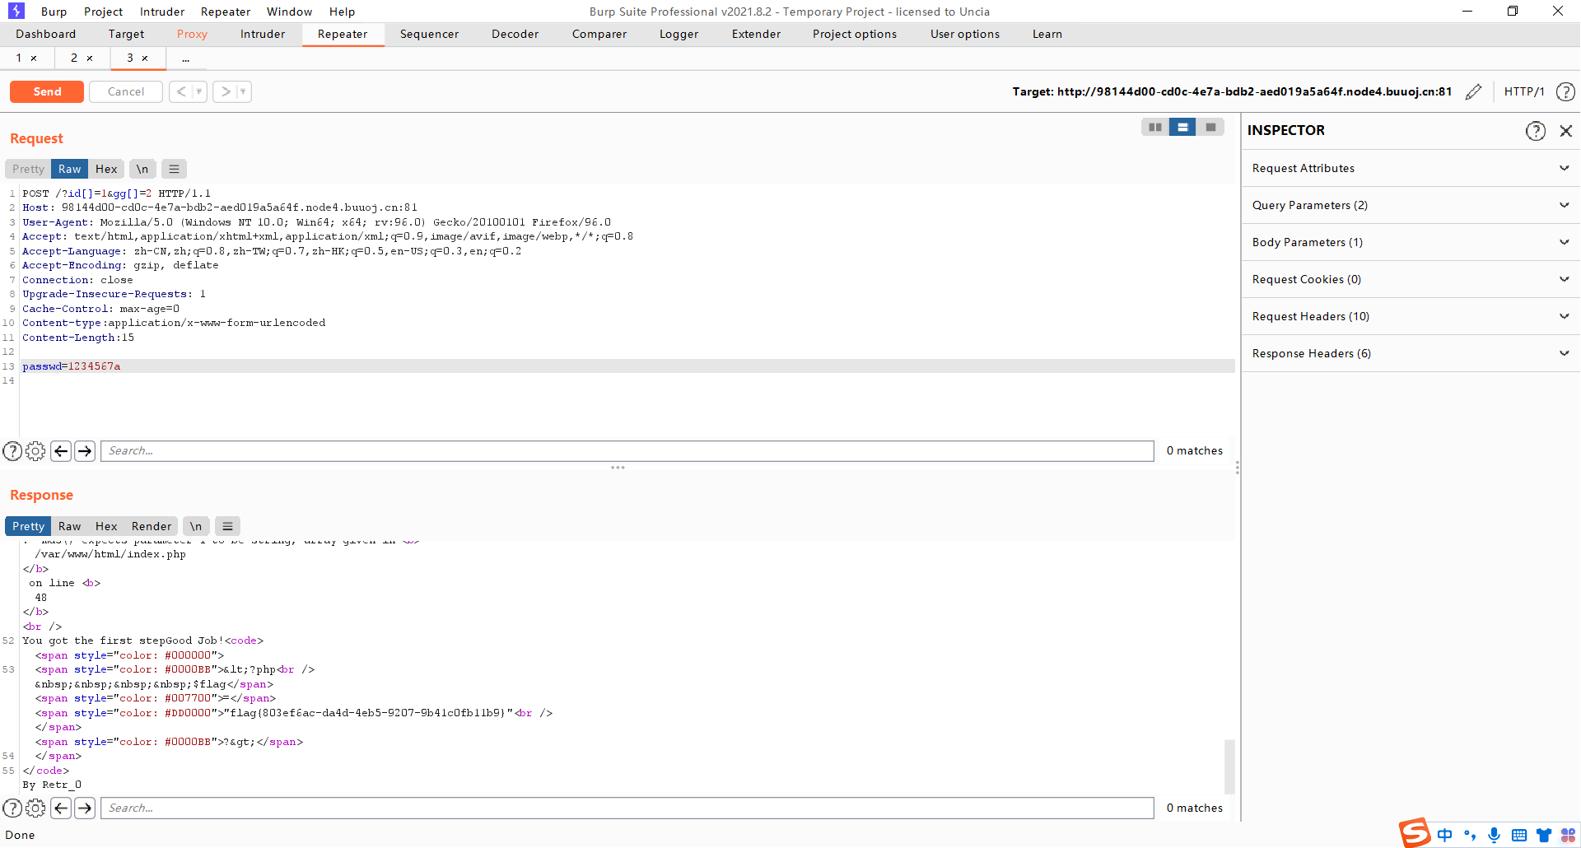Go to previous response search match
Screen dimensions: 1581x848
[x=61, y=808]
